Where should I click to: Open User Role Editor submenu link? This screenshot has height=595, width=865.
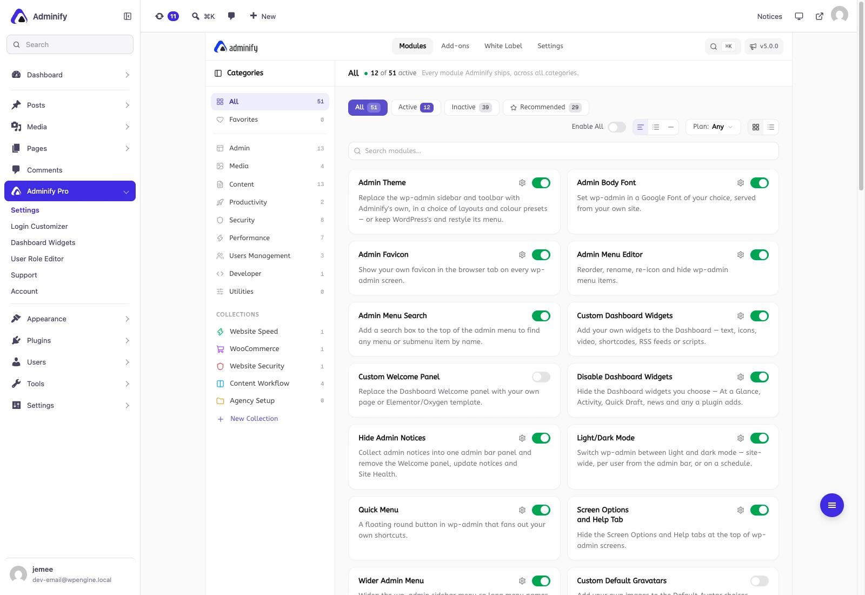pyautogui.click(x=37, y=259)
